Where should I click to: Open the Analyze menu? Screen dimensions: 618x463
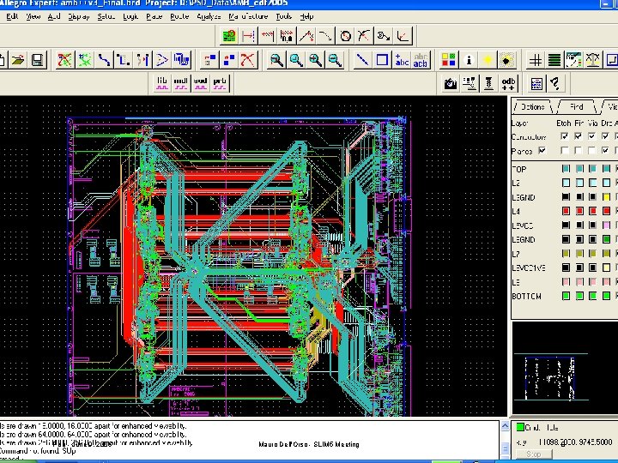(209, 16)
